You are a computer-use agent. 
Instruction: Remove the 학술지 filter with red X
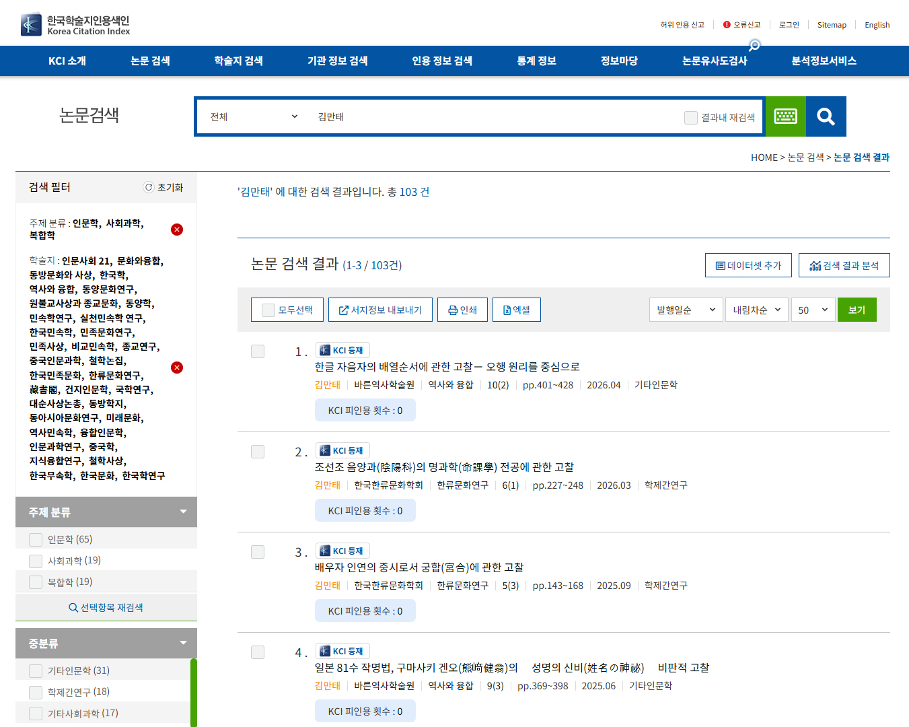(177, 368)
